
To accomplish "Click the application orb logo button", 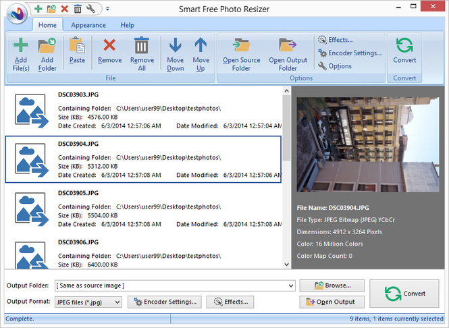I will click(x=17, y=13).
